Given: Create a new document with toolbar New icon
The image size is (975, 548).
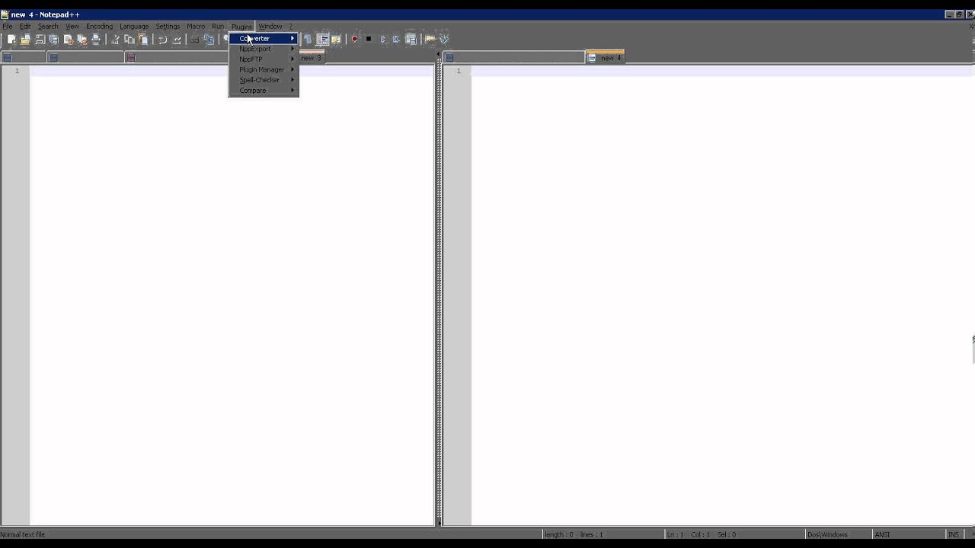Looking at the screenshot, I should (x=11, y=39).
